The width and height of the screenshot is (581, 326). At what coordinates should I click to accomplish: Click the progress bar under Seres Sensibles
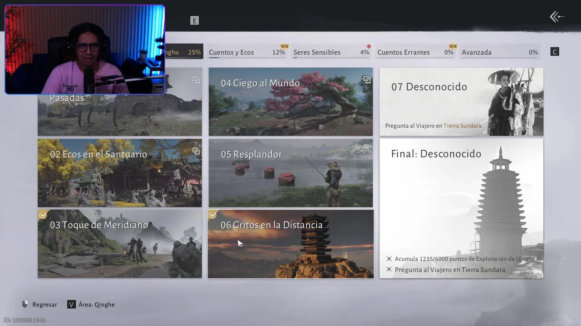point(331,58)
